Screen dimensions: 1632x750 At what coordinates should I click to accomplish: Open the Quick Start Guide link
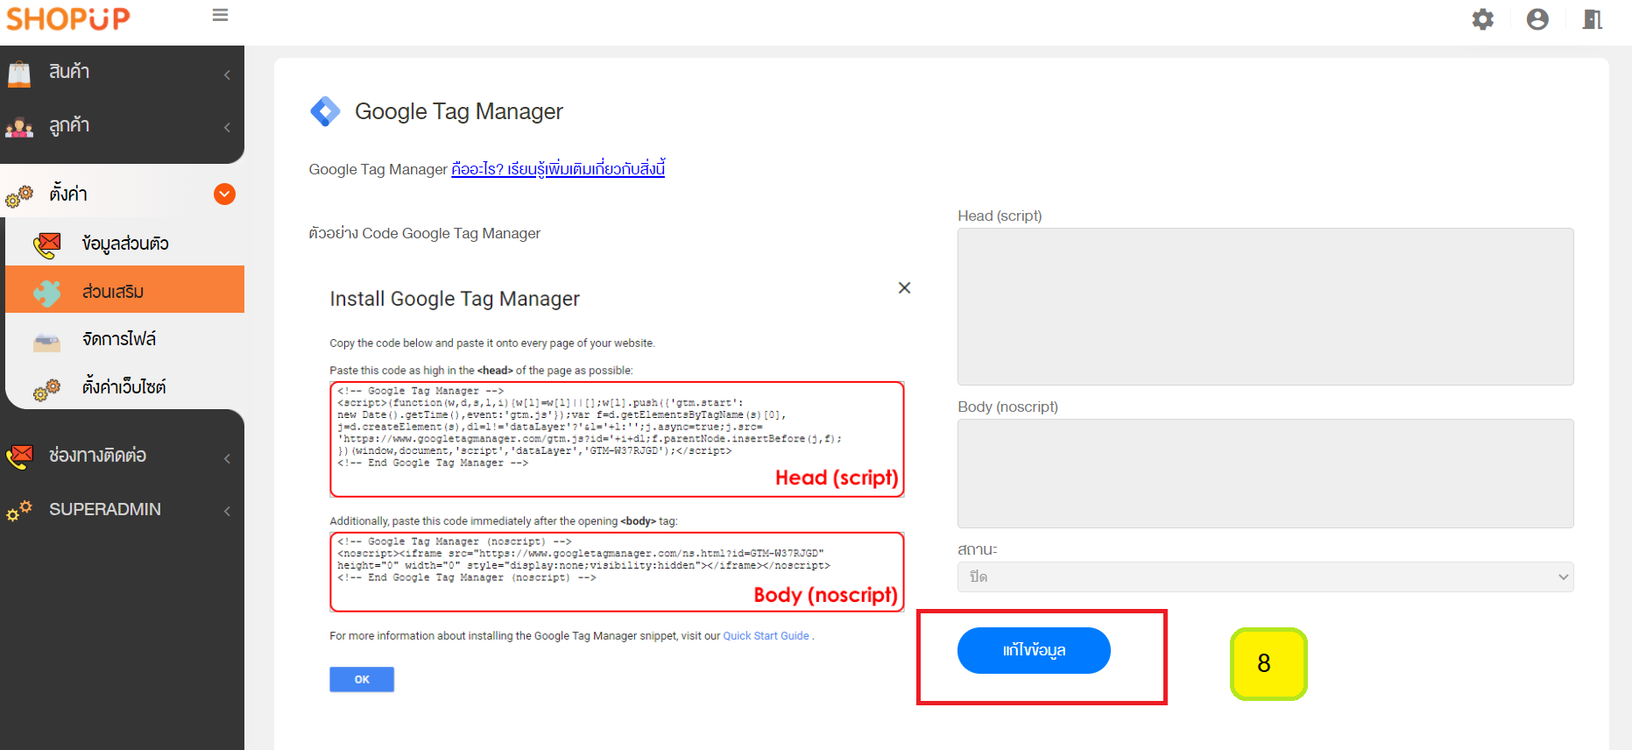click(x=766, y=636)
